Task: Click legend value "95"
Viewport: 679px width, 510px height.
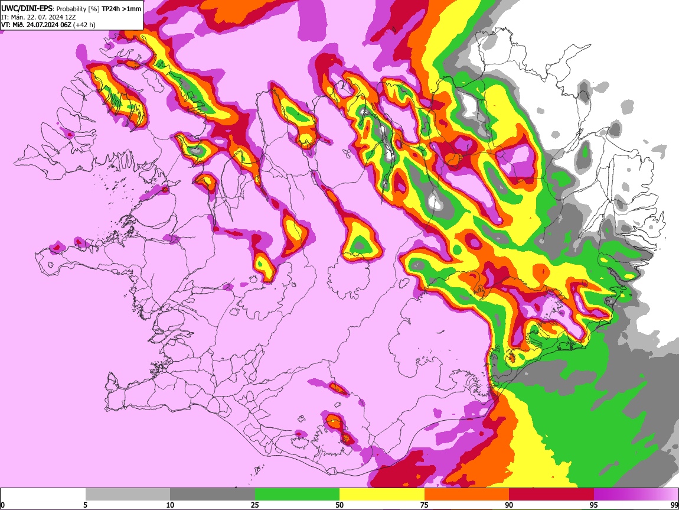Action: tap(594, 505)
